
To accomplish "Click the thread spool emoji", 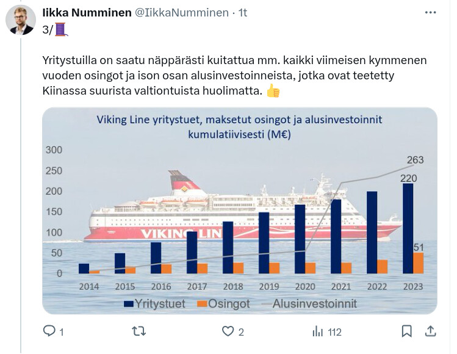I will [x=60, y=28].
